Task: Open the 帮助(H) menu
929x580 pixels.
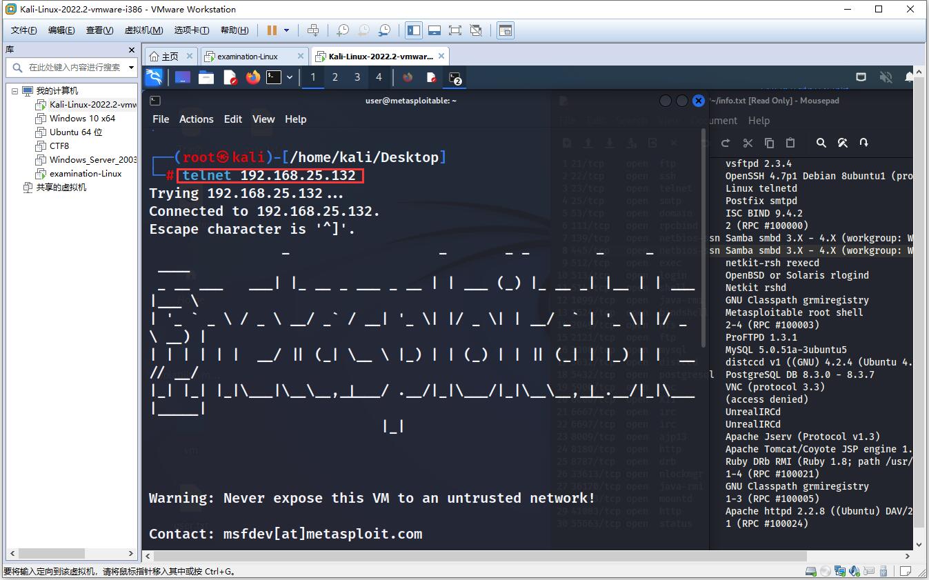Action: [234, 30]
